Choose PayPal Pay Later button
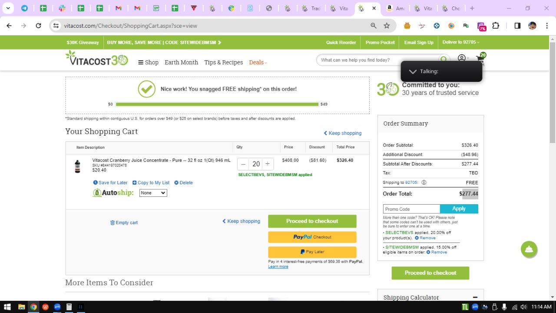Screen dimensions: 556x313 [312, 252]
